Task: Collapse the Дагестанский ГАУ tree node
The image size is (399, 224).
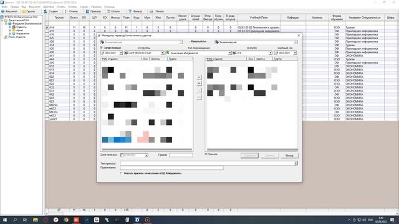Action: [x=2, y=21]
